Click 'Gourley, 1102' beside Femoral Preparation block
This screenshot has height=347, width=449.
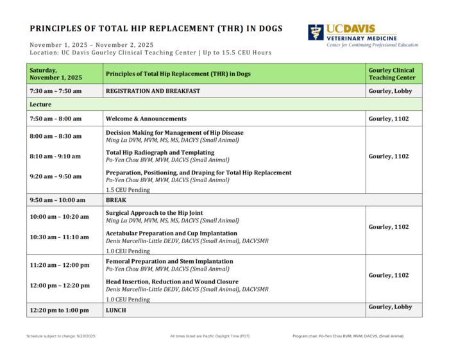pos(389,275)
